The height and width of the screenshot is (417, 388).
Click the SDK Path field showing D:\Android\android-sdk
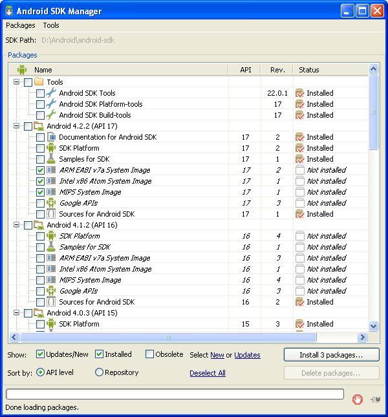(78, 40)
